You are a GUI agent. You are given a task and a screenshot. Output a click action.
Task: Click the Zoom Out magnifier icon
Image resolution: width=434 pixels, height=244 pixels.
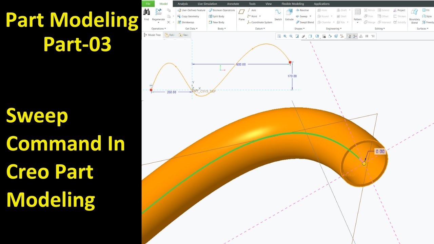pyautogui.click(x=291, y=36)
